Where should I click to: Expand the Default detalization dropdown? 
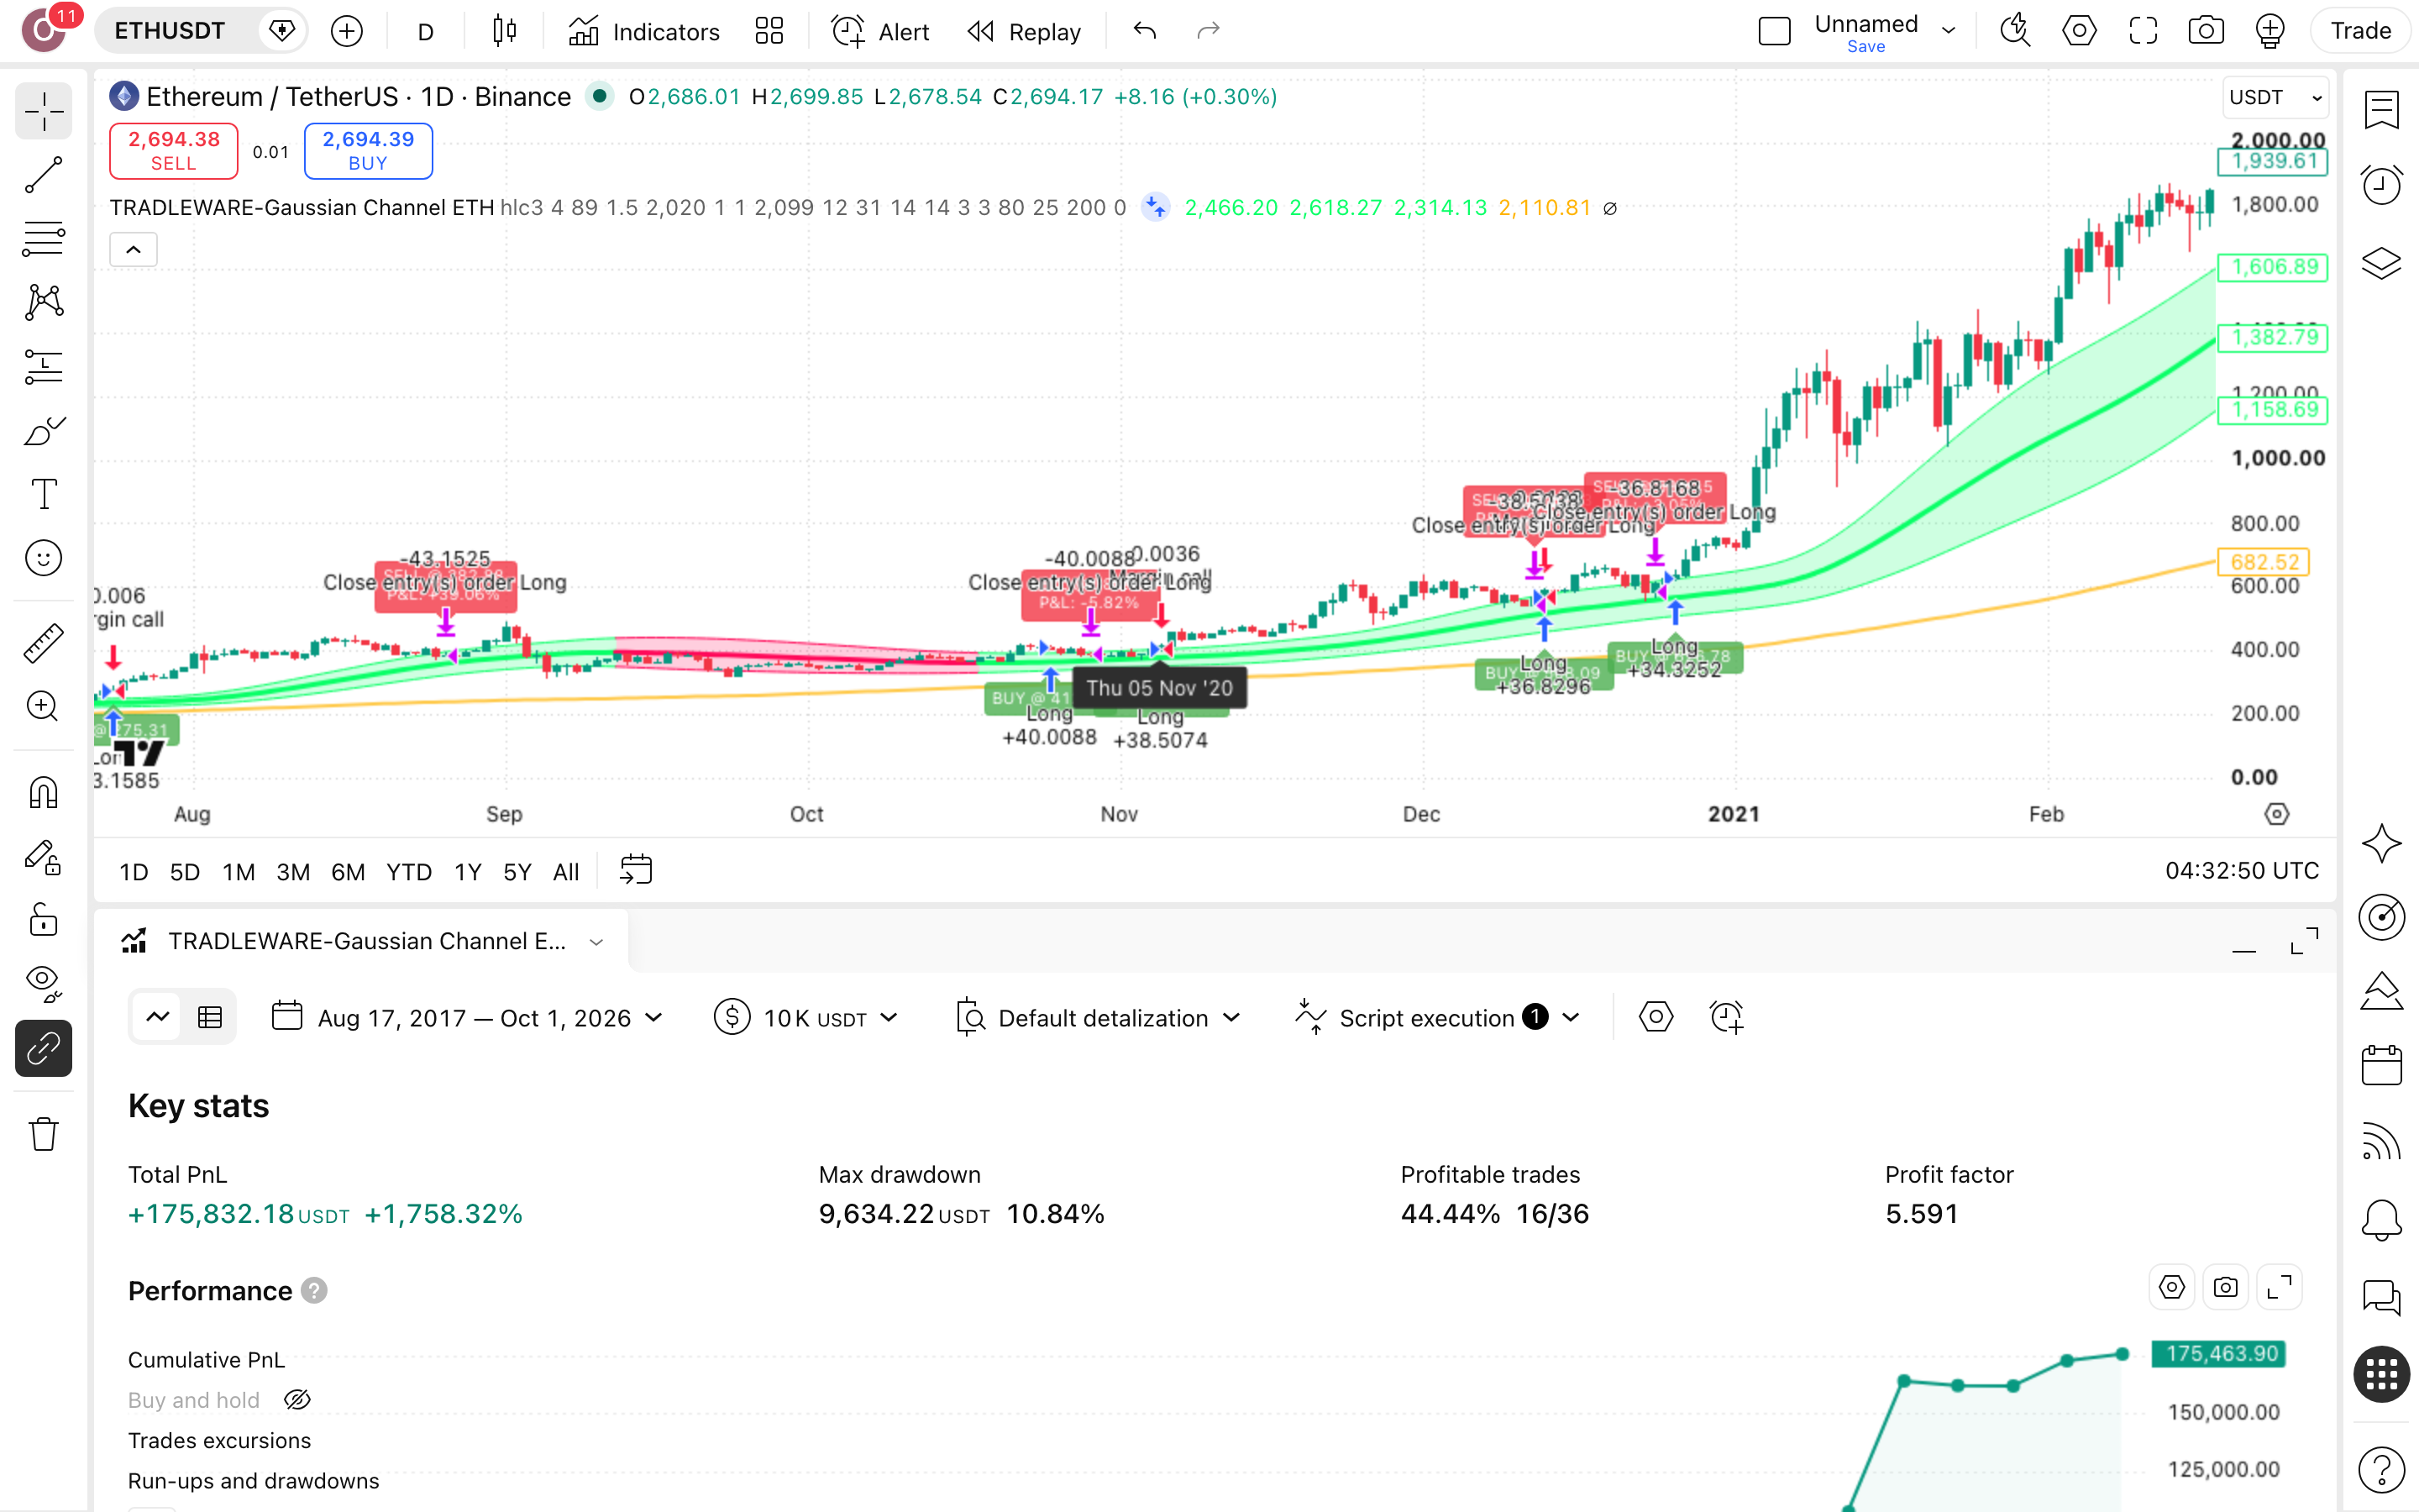(x=1099, y=1018)
